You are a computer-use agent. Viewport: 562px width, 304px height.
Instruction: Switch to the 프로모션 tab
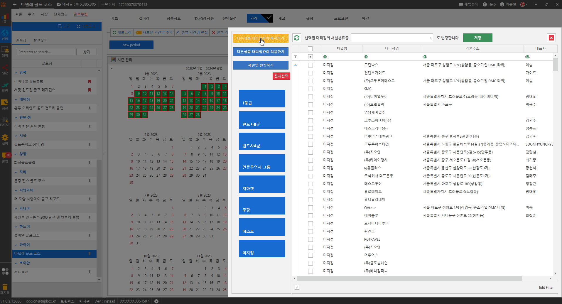341,18
